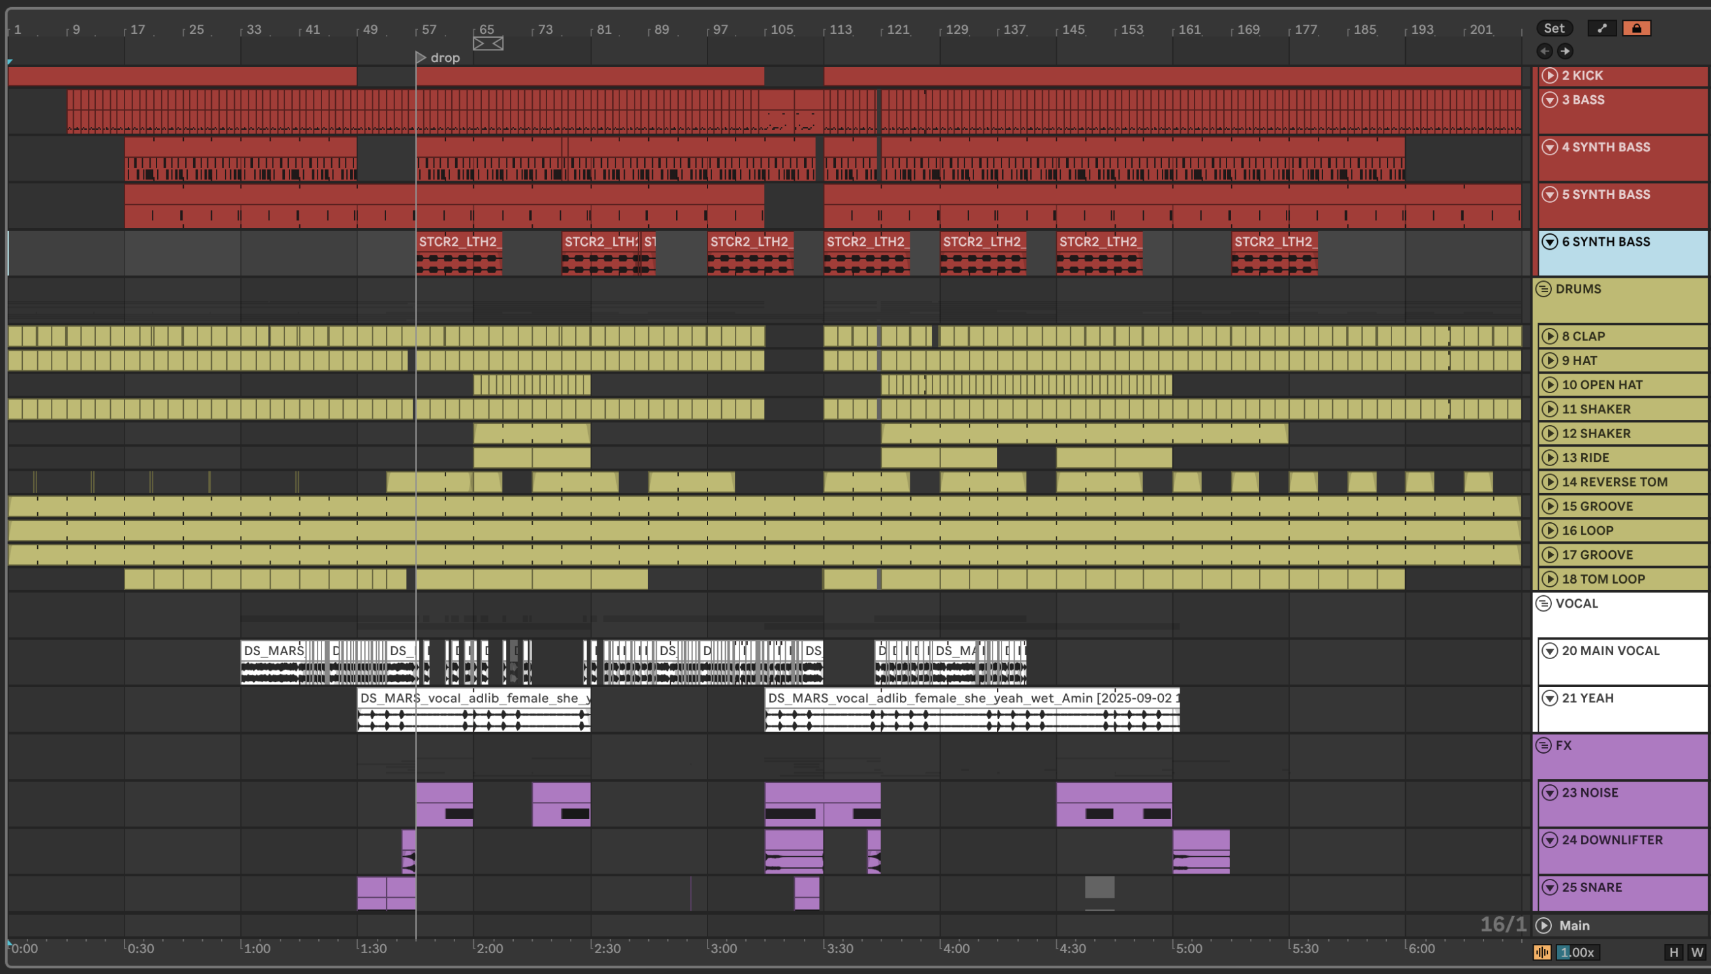The image size is (1711, 974).
Task: Select the last STCR2_LTH2 clip near bar 169
Action: pyautogui.click(x=1274, y=253)
